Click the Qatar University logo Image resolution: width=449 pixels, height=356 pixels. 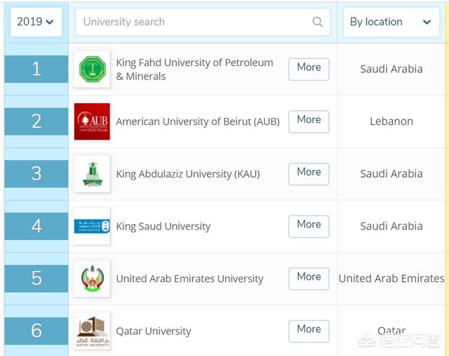coord(92,331)
